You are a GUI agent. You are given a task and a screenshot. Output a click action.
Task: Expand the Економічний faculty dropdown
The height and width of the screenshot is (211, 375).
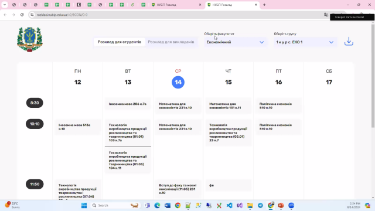235,42
